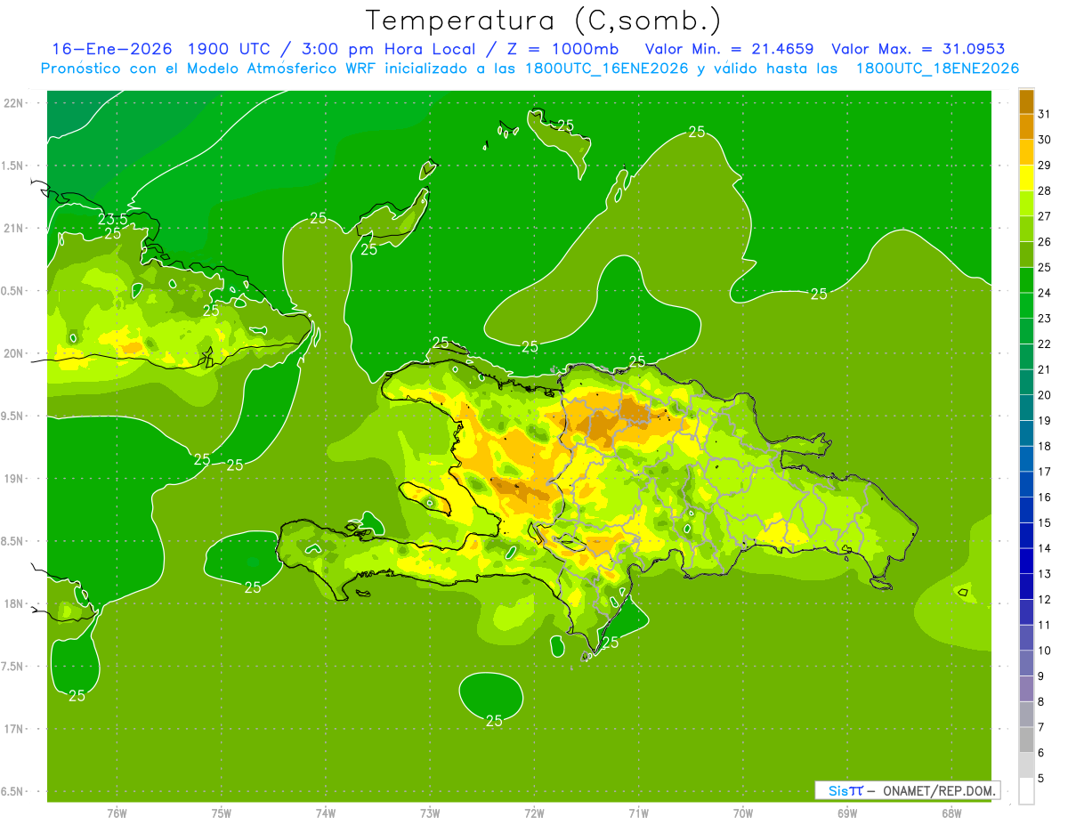This screenshot has height=825, width=1068.
Task: Click the orange colorbar swatch between 30 and 31
Action: (1026, 126)
